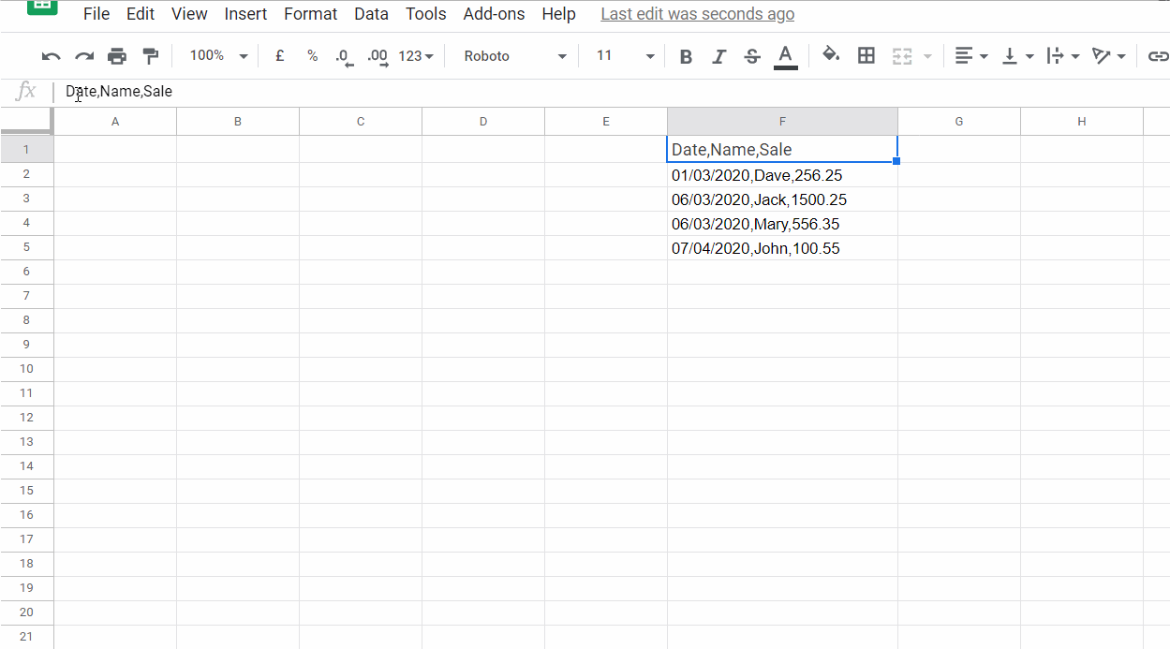The height and width of the screenshot is (649, 1170).
Task: Increase decimal places
Action: click(377, 55)
